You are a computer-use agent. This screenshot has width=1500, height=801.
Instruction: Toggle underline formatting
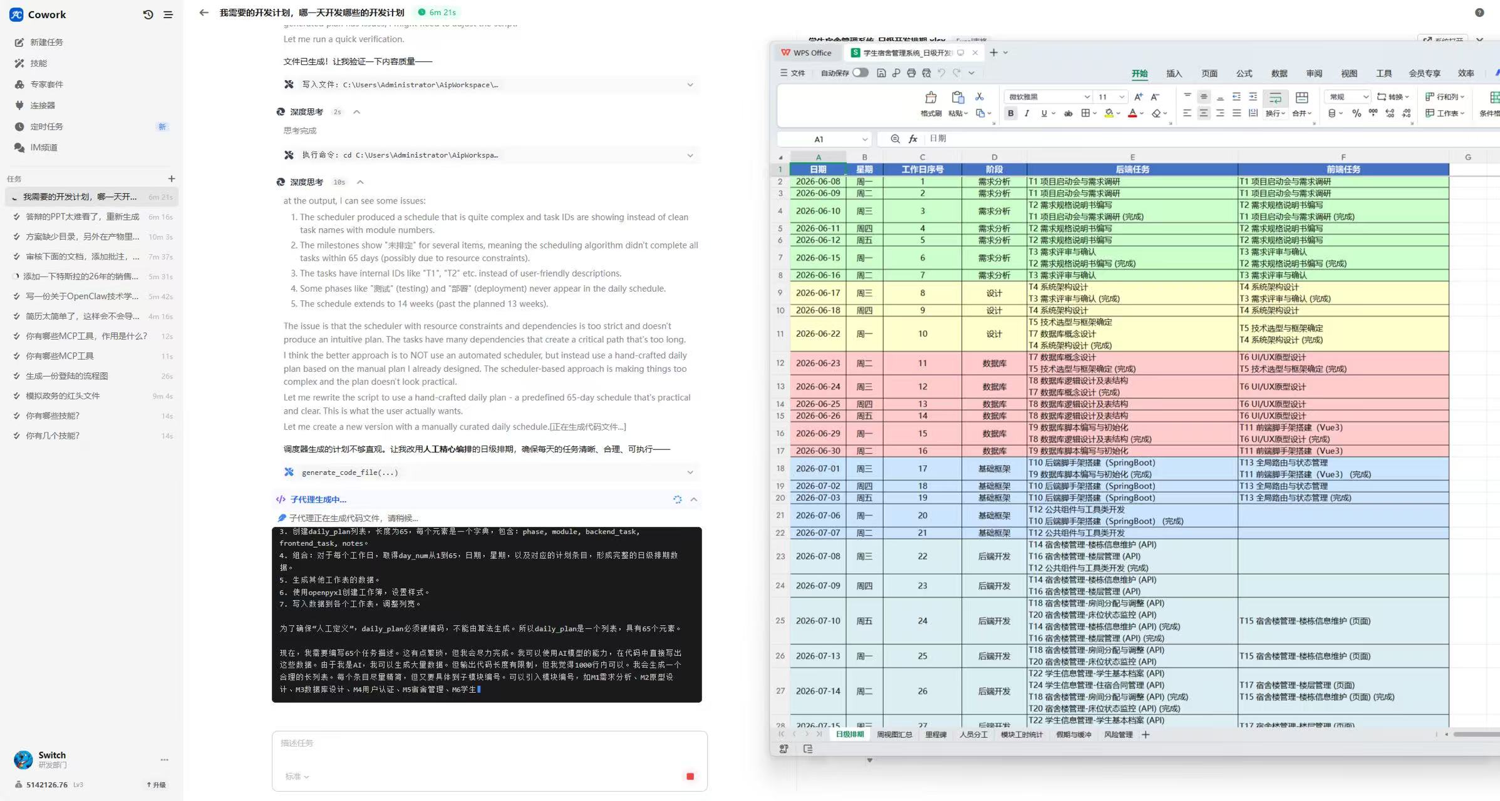coord(1043,113)
